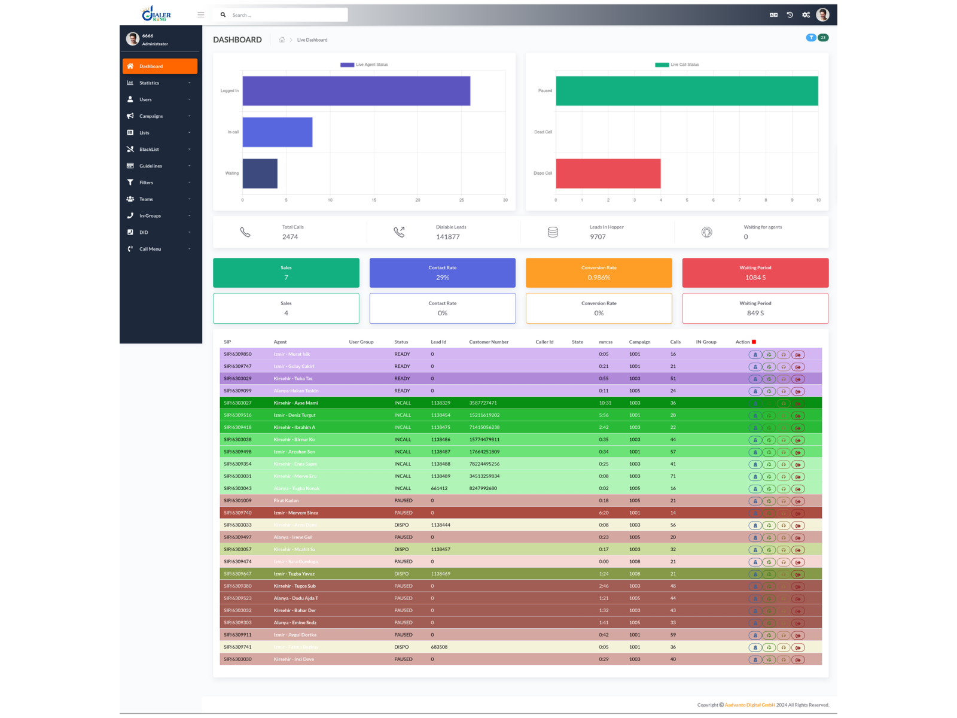Click the Live Dashboard breadcrumb
Screen dimensions: 957x718
(312, 39)
